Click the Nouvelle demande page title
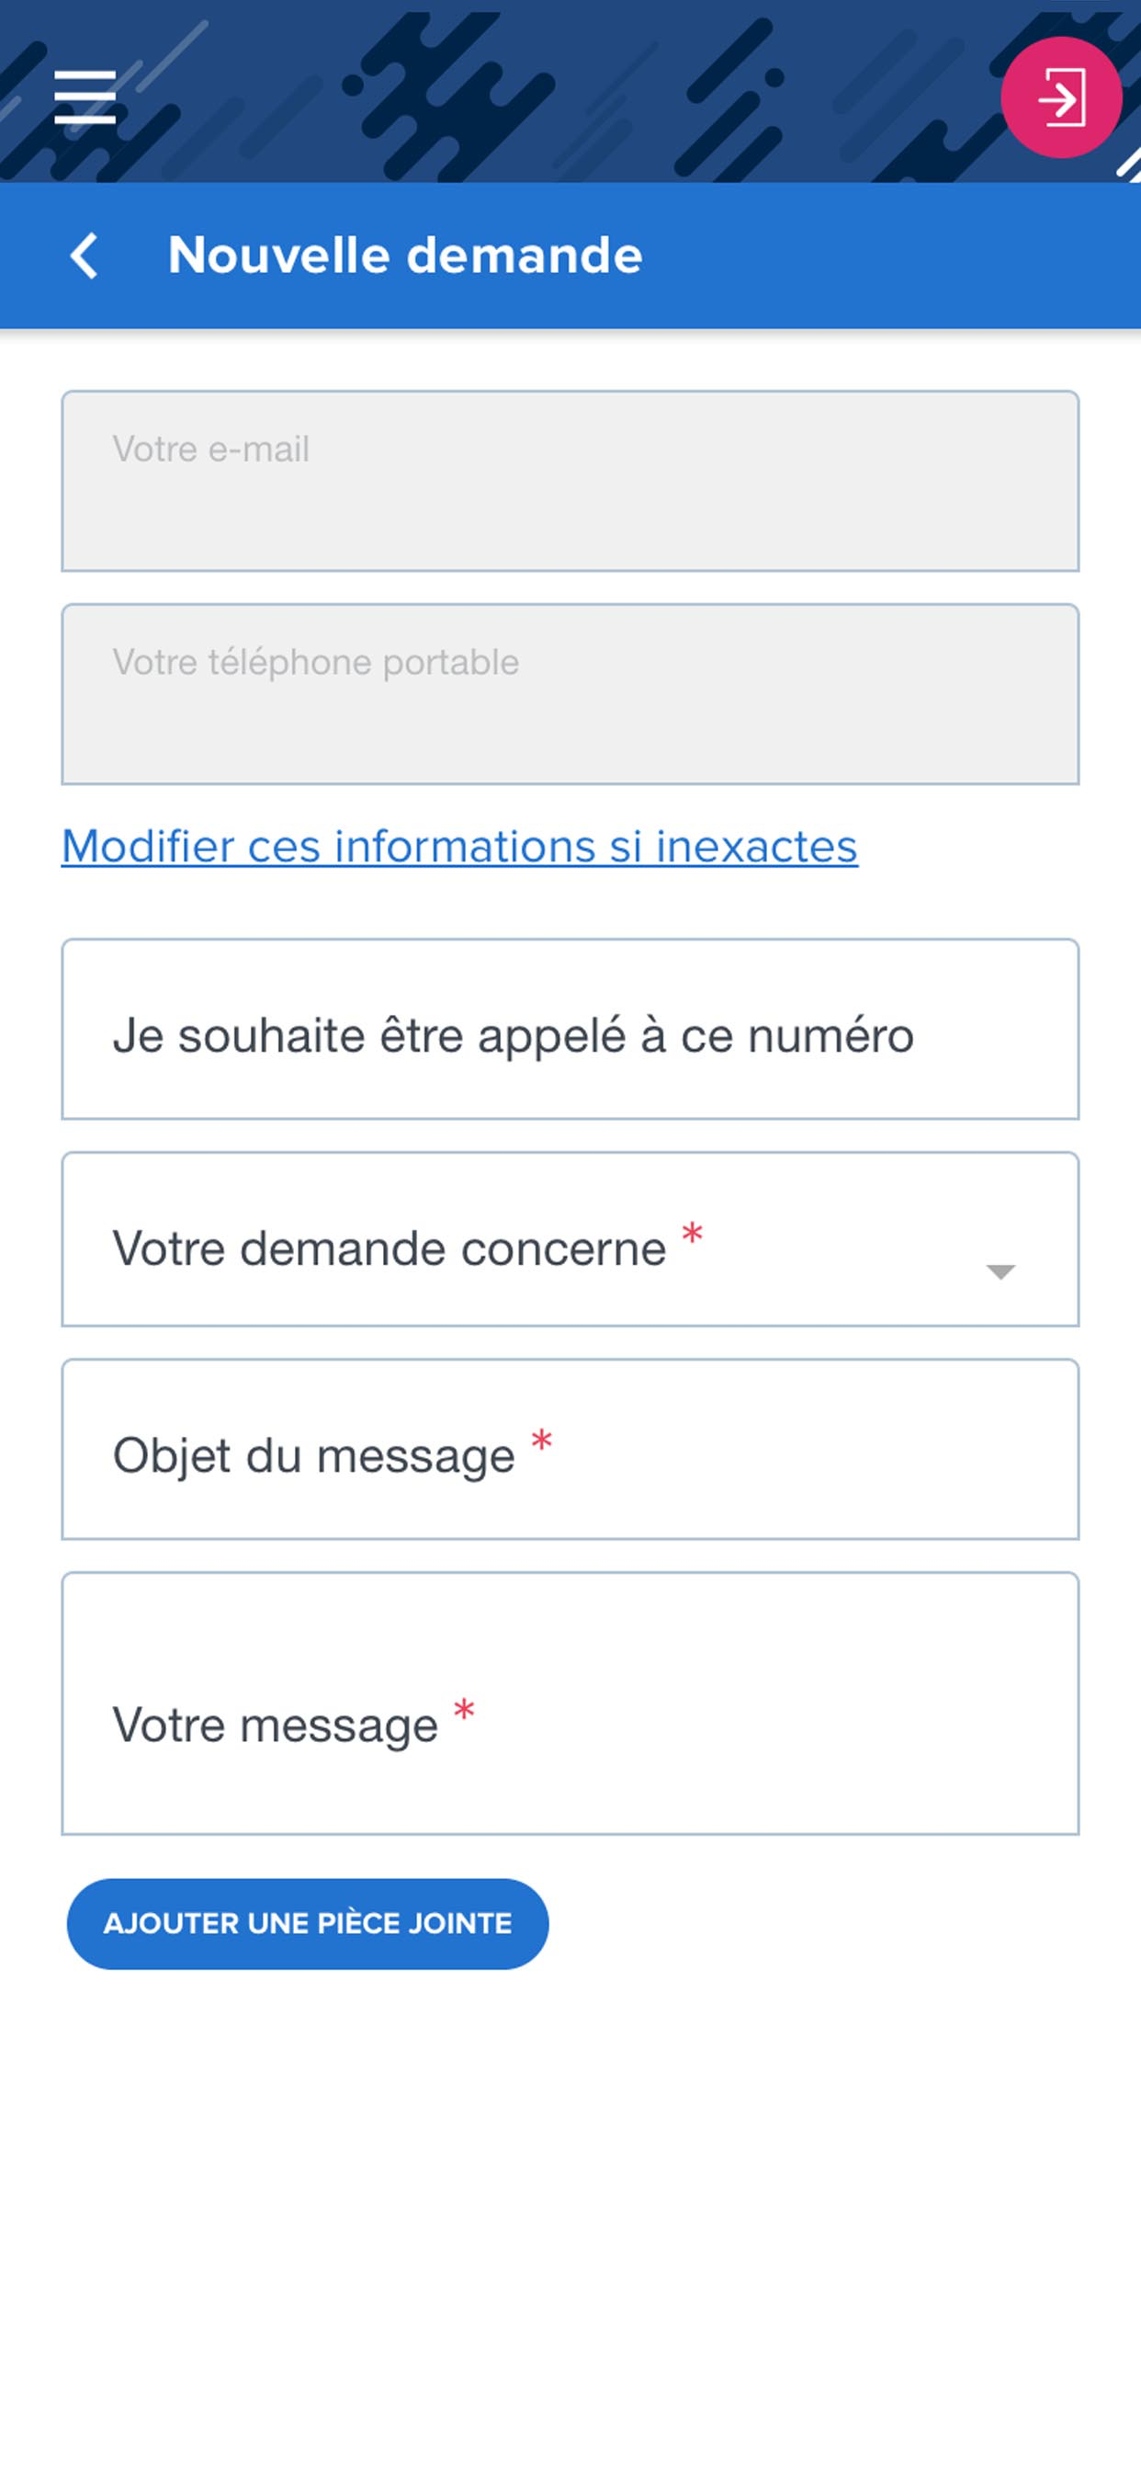This screenshot has width=1141, height=2471. (x=404, y=256)
